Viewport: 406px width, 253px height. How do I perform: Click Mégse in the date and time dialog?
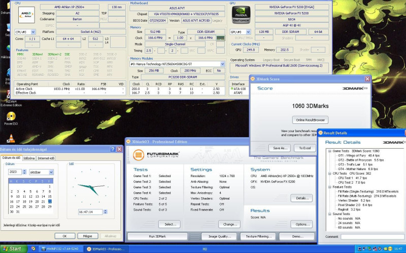[87, 236]
